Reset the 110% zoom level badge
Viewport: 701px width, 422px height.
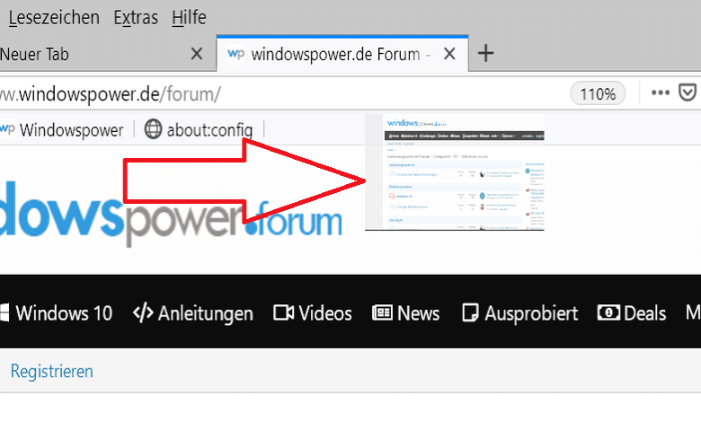coord(598,93)
